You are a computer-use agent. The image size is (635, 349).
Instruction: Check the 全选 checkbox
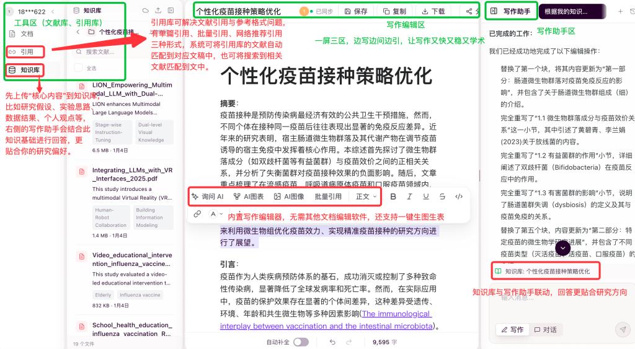tap(78, 68)
